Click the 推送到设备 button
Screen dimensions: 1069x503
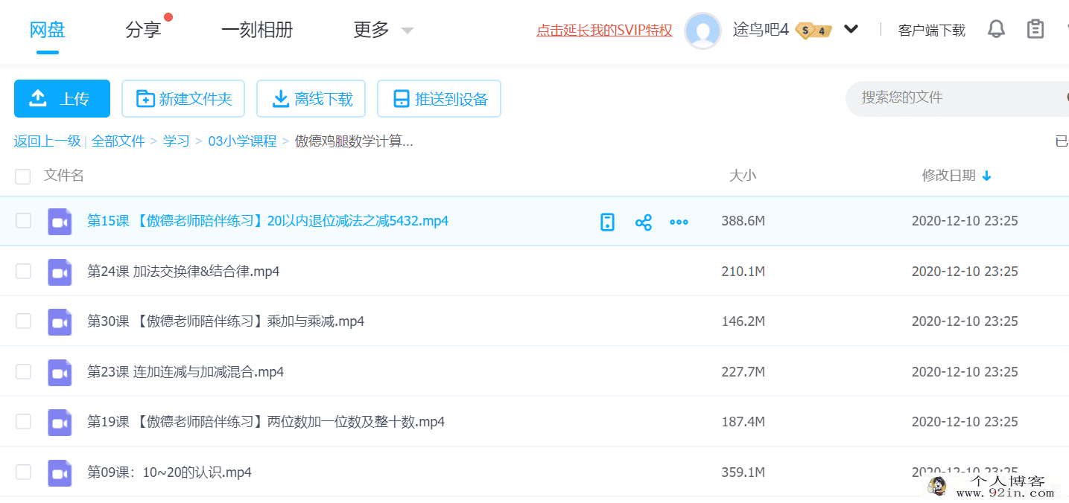click(439, 99)
